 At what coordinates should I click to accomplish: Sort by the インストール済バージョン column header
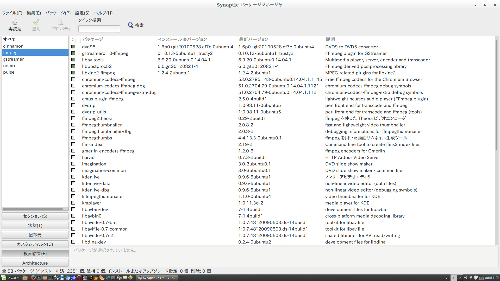196,39
